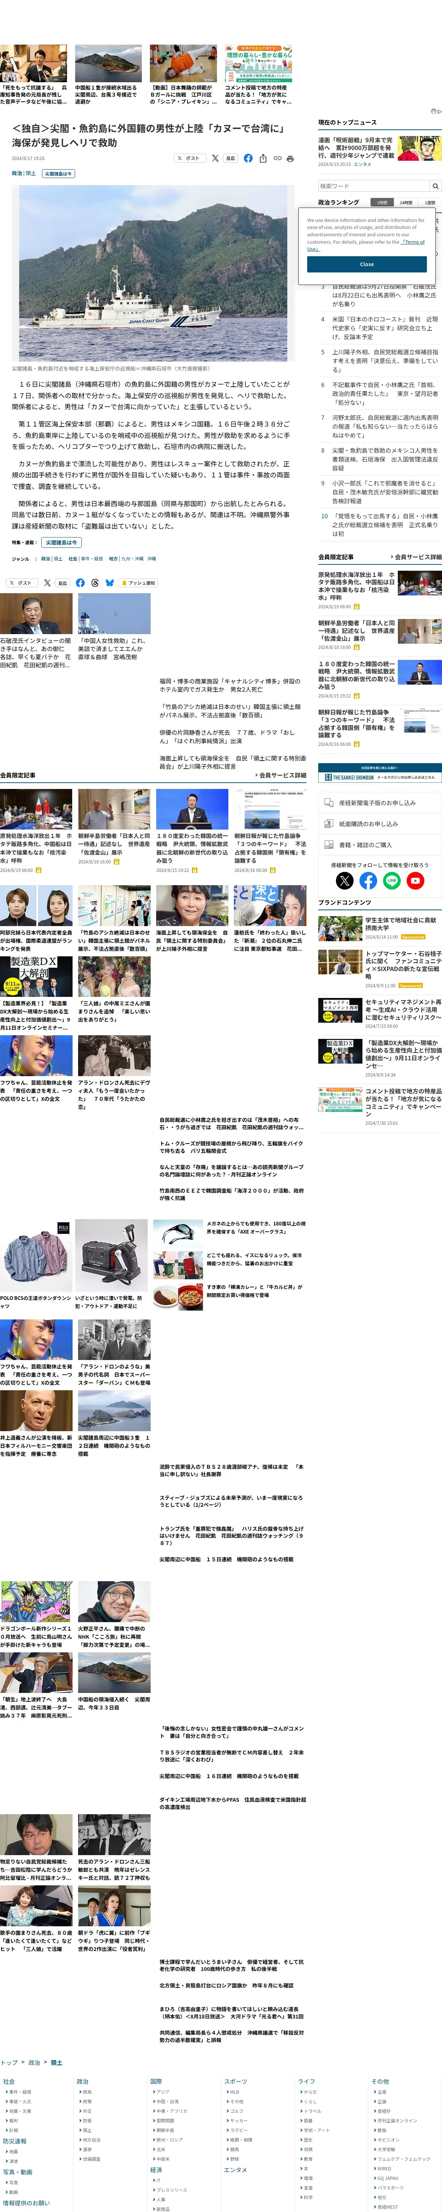Image resolution: width=442 pixels, height=2212 pixels.
Task: Open the エンタメ footer heading
Action: (235, 2171)
